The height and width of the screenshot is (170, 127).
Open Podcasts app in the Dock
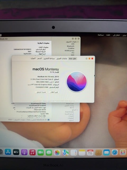coord(24,152)
